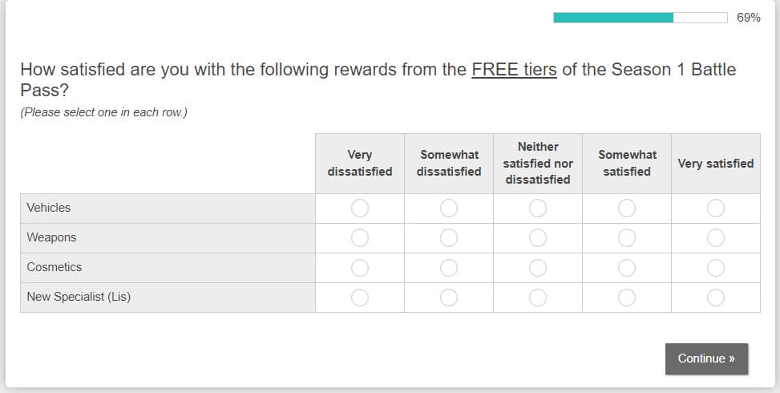780x393 pixels.
Task: Pick Neither satisfied nor dissatisfied for Weapons
Action: 538,238
